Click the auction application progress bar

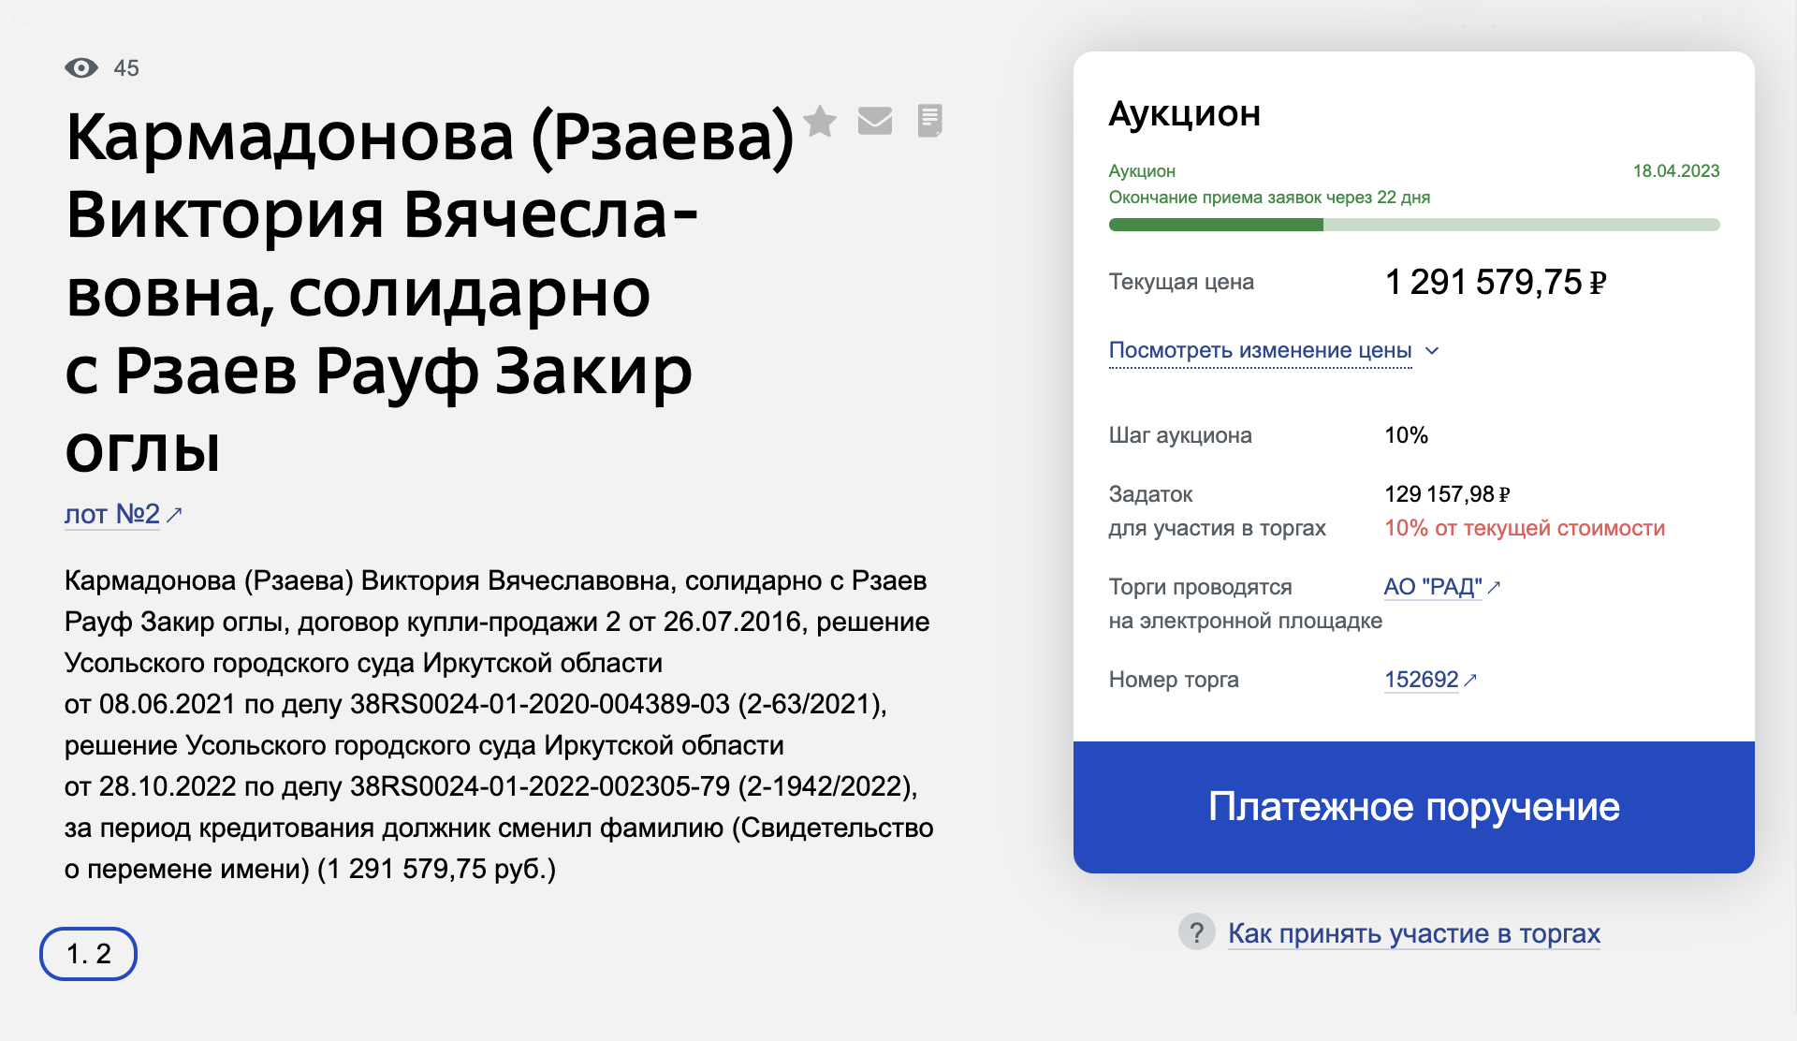(1414, 225)
